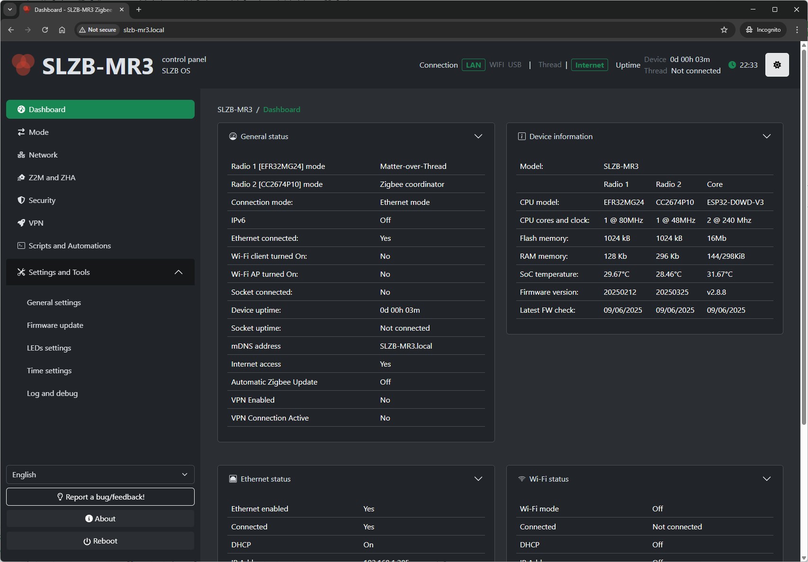Open the Z2M and ZHA menu
Viewport: 808px width, 562px height.
(x=52, y=178)
